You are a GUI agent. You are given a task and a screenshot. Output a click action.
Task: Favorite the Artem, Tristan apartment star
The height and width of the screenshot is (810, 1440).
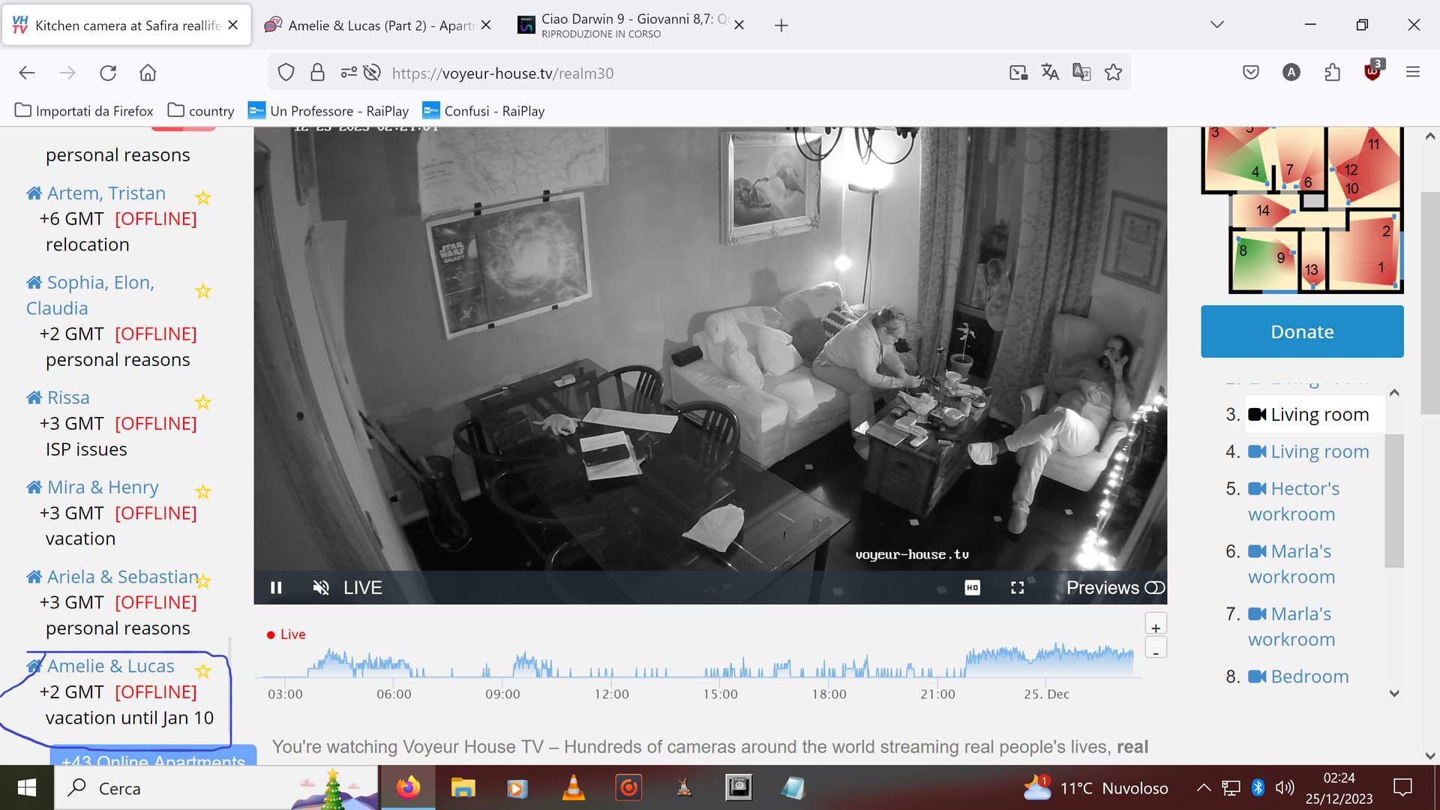point(202,197)
